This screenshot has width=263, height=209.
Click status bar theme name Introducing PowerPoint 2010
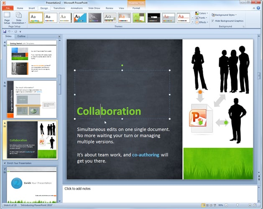pyautogui.click(x=36, y=205)
